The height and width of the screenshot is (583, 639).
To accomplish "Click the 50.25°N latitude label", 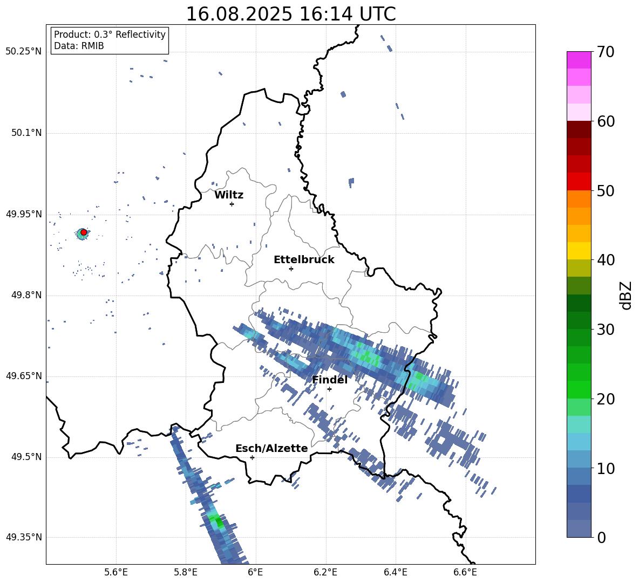I will coord(23,52).
